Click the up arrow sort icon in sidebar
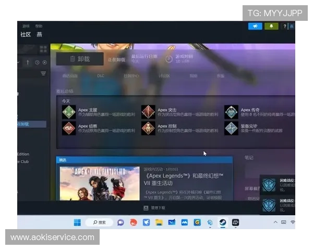 [28, 63]
